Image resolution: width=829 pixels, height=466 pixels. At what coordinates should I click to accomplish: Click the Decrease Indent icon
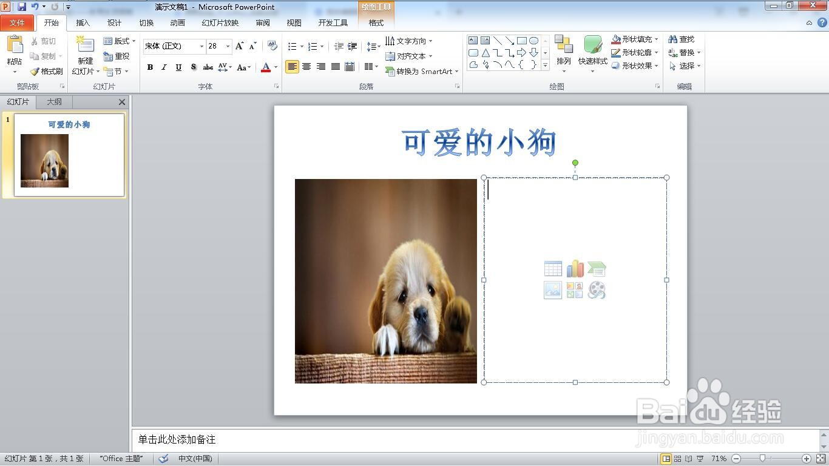(x=339, y=46)
